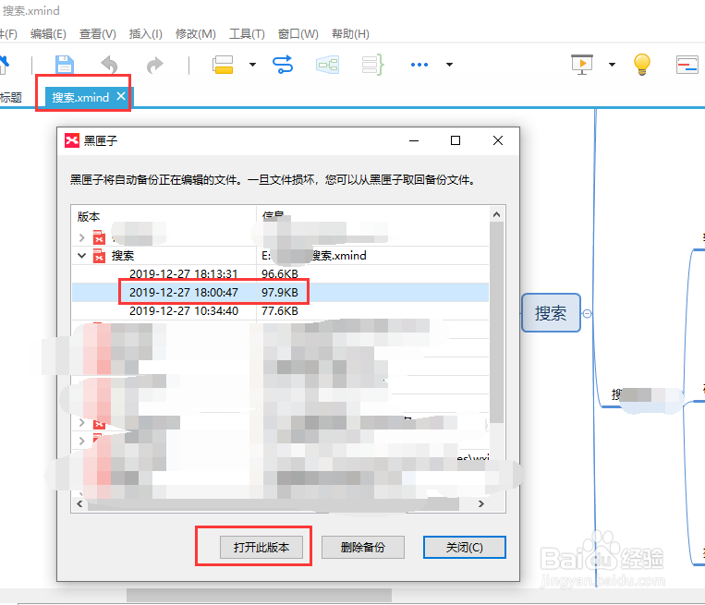Add a summary bracket

pyautogui.click(x=372, y=65)
